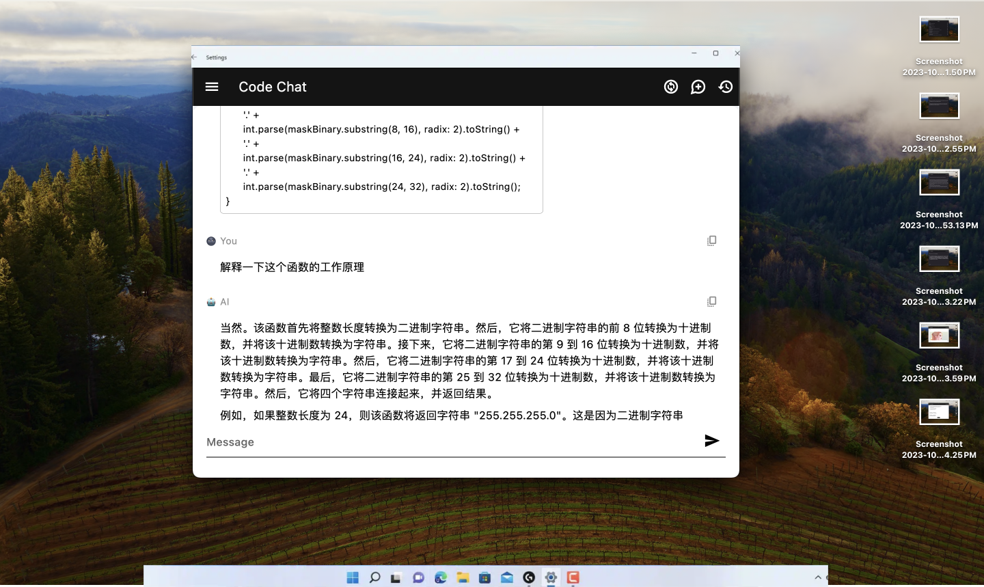Select desktop Screenshot 2023-10...3.22 PM file
Viewport: 984px width, 587px height.
939,275
